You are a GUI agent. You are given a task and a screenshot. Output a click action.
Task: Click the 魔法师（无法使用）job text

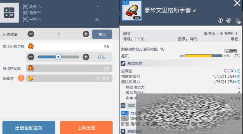click(220, 34)
